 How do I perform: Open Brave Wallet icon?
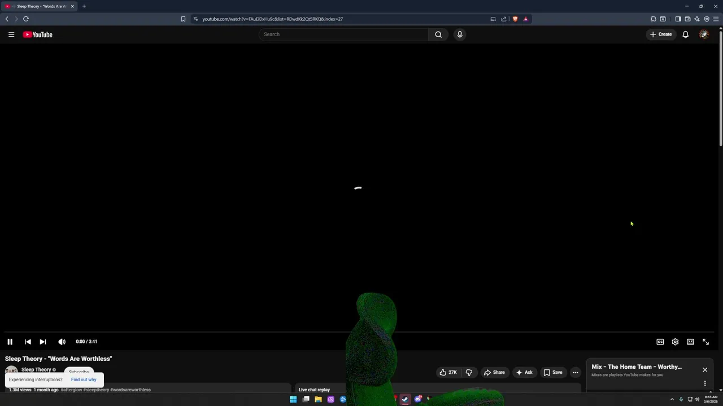click(687, 19)
